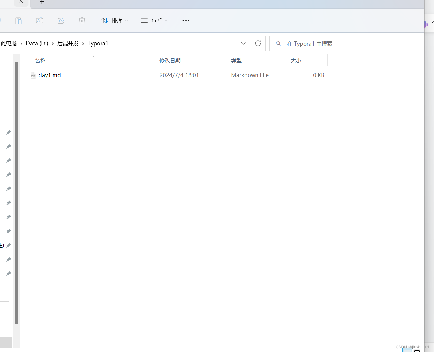Open a new File Explorer tab
434x352 pixels.
(x=41, y=2)
